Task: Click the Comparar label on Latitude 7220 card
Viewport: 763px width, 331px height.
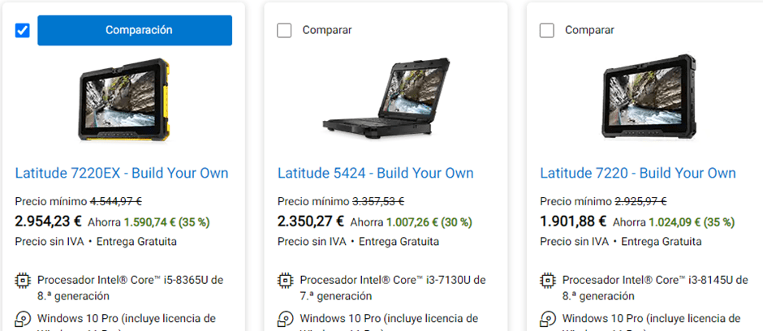Action: [x=589, y=30]
